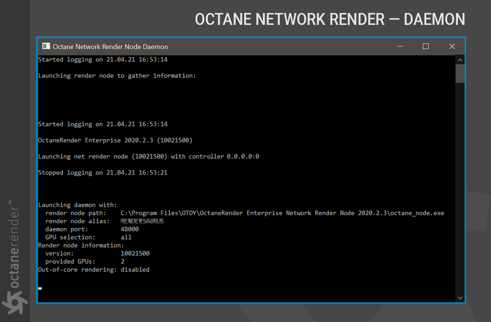Click the octane_node.exe render node path
Screen dimensions: 491x322
tap(282, 213)
